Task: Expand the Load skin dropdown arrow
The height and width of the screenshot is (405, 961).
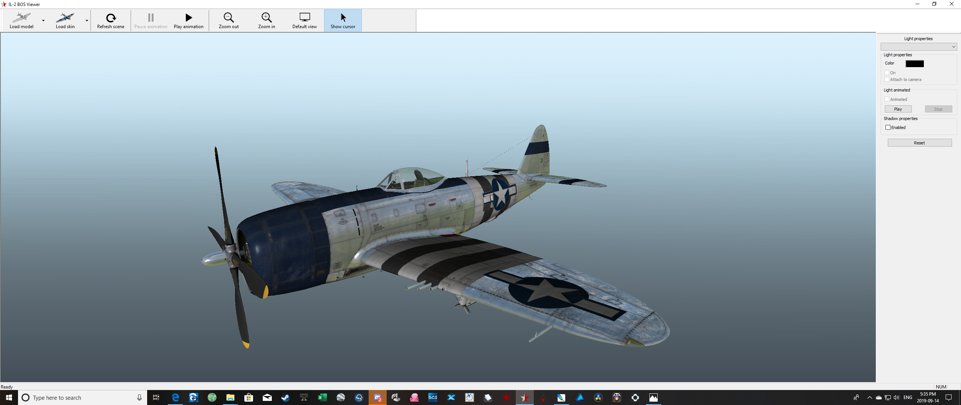Action: click(87, 21)
